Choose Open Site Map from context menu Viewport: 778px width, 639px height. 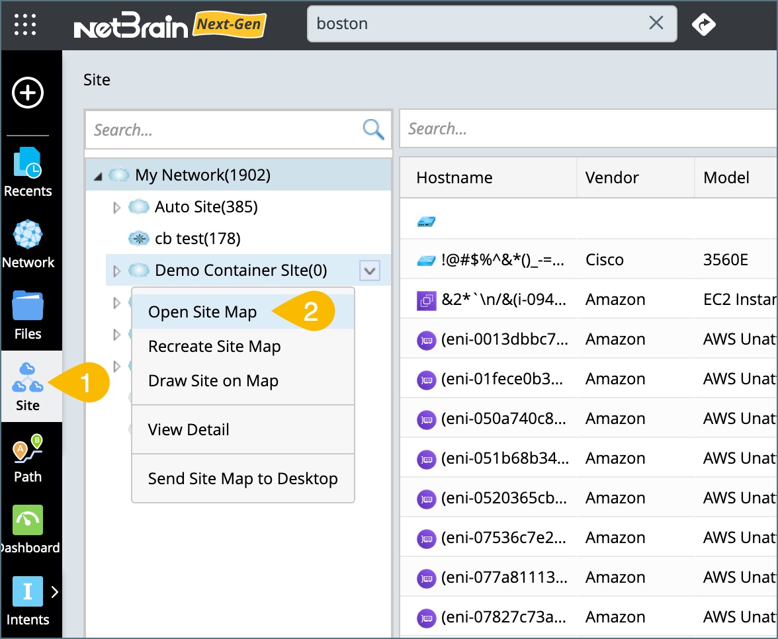click(x=202, y=312)
